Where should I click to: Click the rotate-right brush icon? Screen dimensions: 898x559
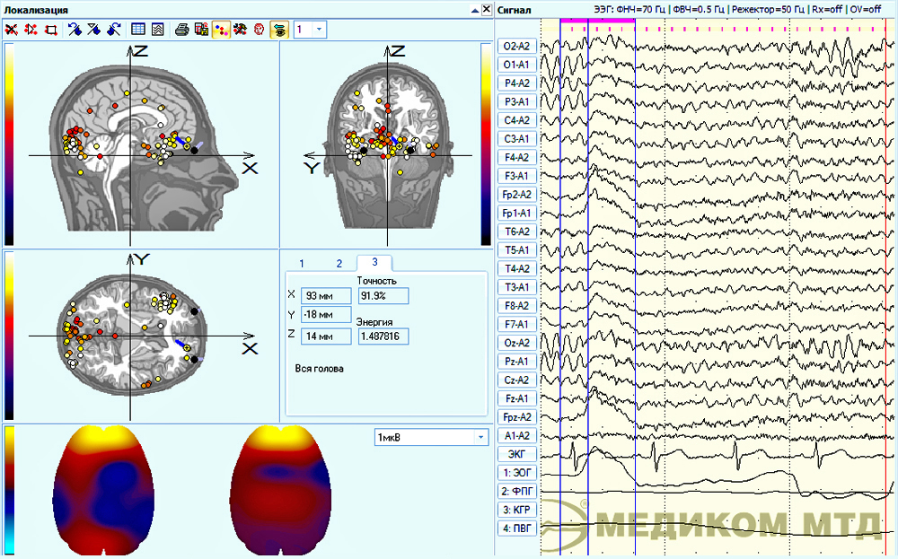pyautogui.click(x=114, y=30)
